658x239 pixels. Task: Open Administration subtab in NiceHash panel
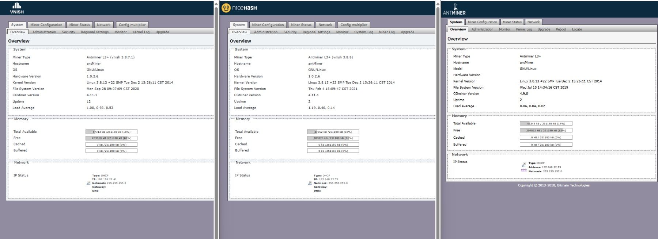pos(266,32)
